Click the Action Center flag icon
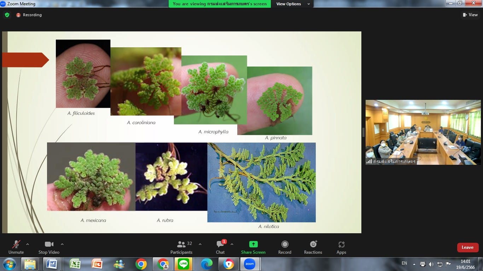 [448, 264]
